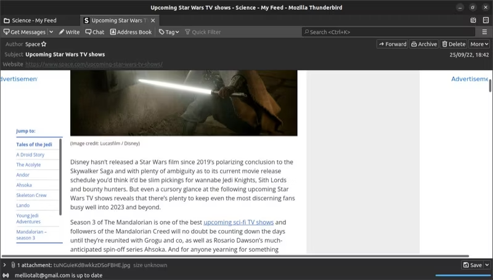Archive this message
The image size is (493, 280).
tap(424, 44)
